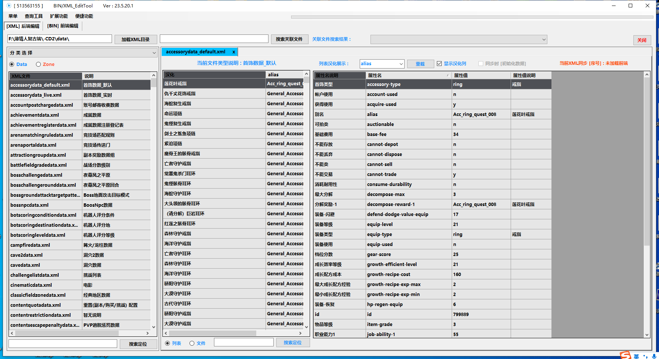
Task: Click the alias column header in item list
Action: click(285, 74)
